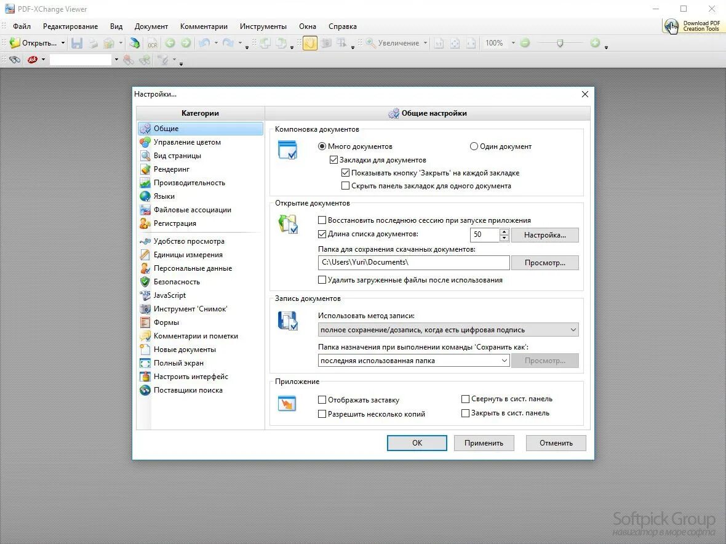The width and height of the screenshot is (726, 544).
Task: Click the green Zoom In plus icon
Action: (x=595, y=43)
